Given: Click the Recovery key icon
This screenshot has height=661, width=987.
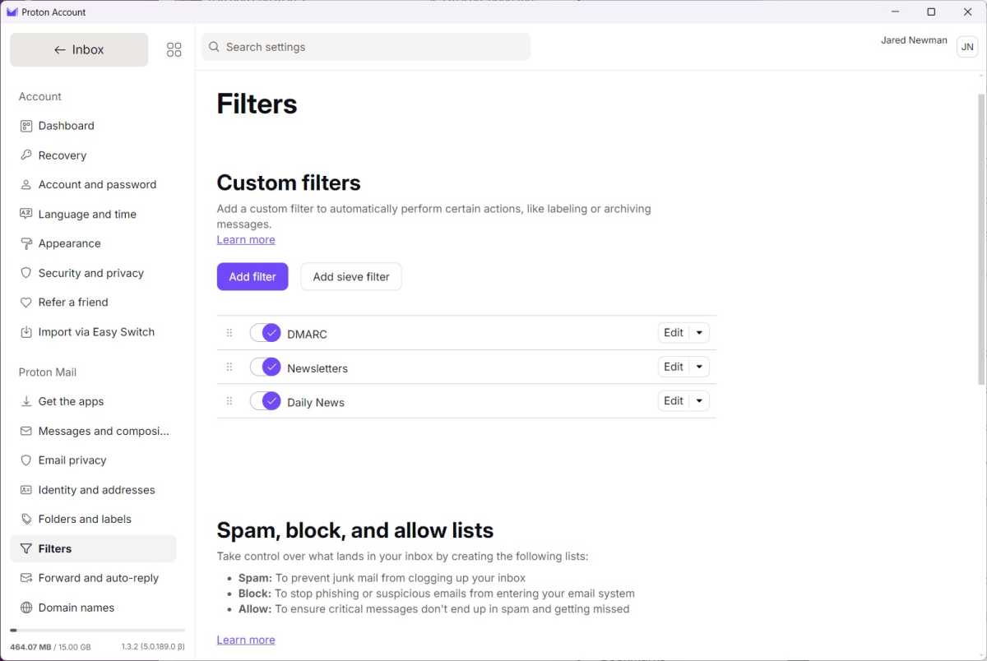Looking at the screenshot, I should coord(25,155).
